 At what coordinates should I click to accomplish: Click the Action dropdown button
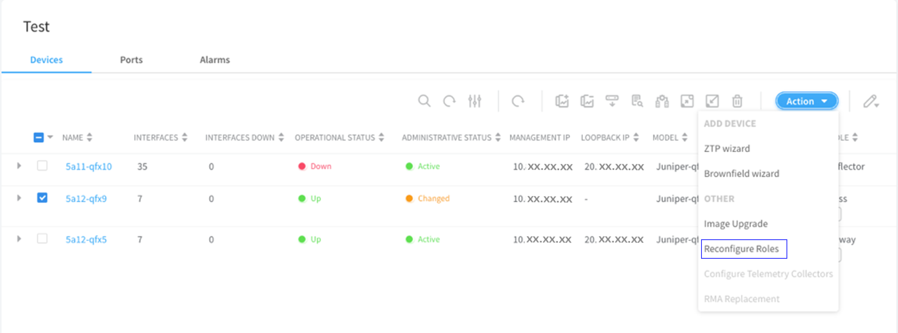pos(806,101)
